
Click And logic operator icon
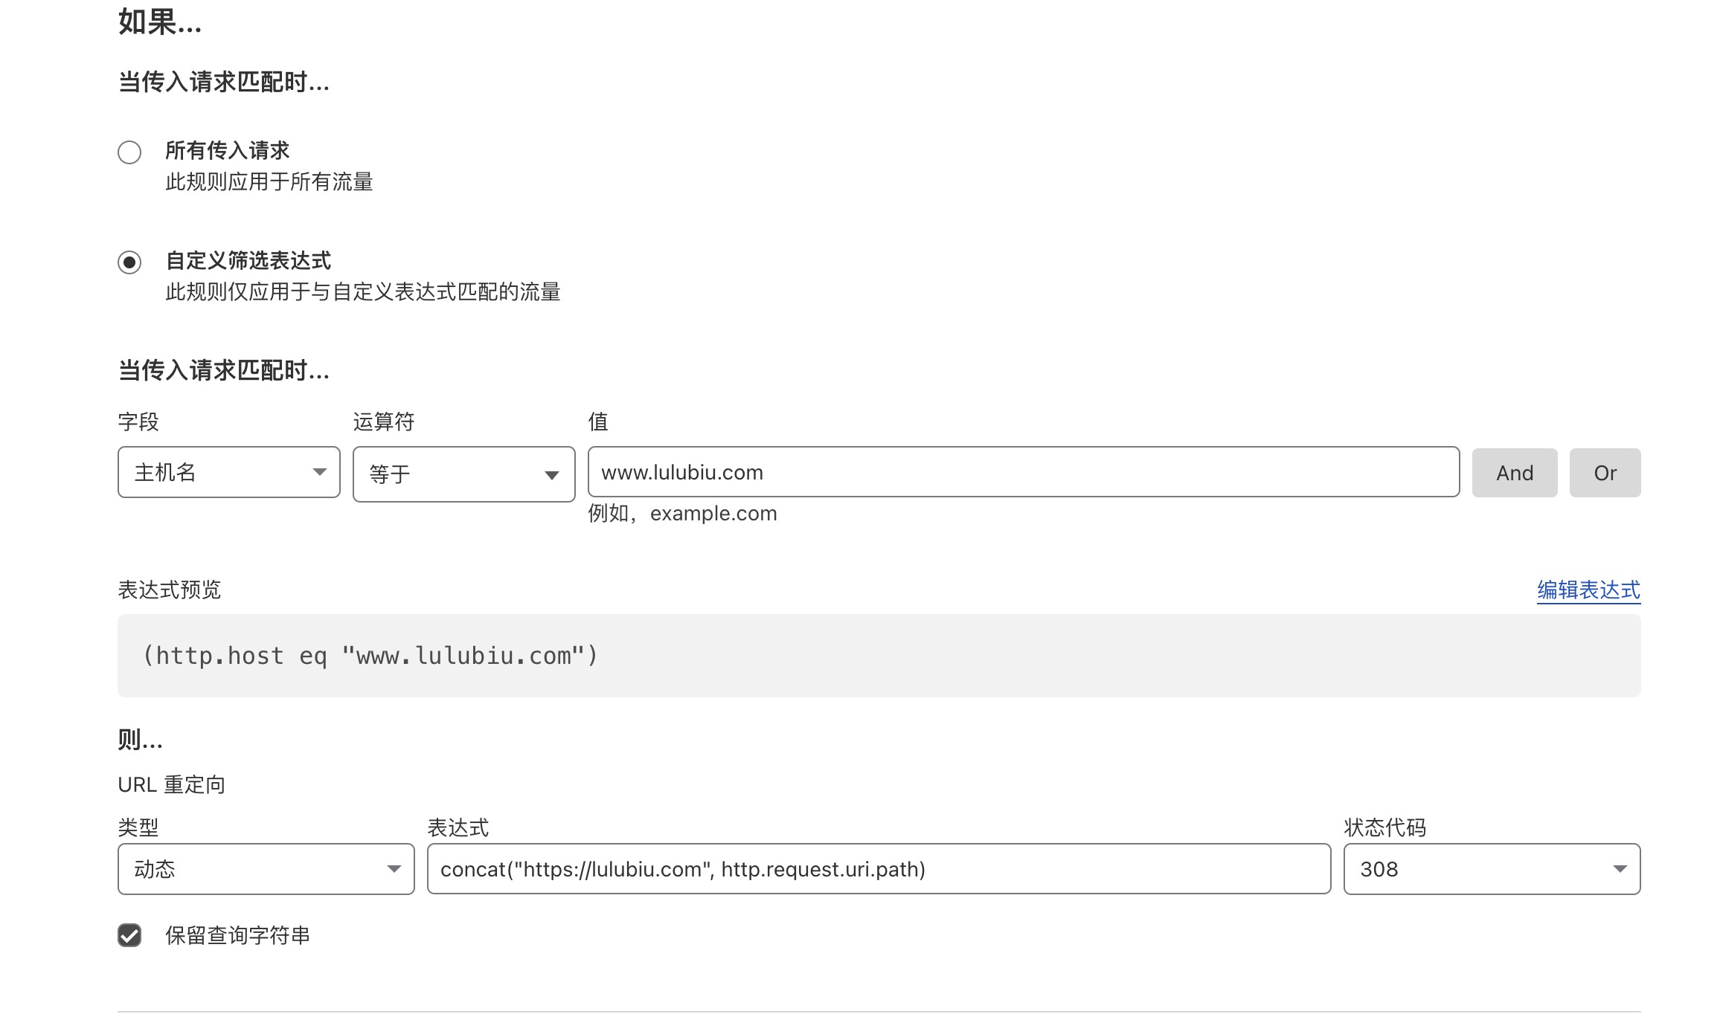[x=1513, y=474]
